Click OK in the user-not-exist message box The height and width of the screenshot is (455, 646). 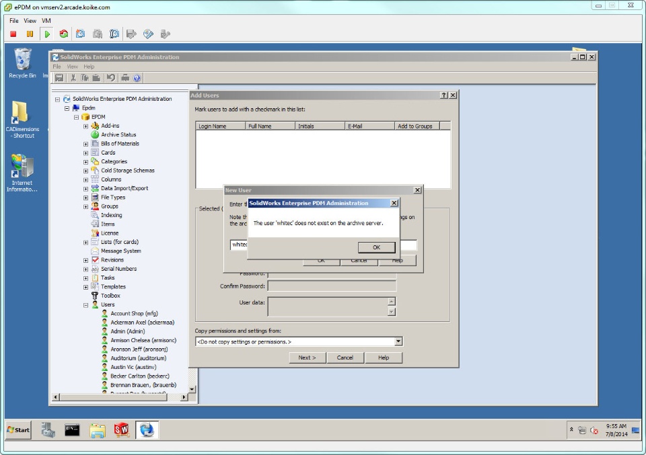point(377,247)
